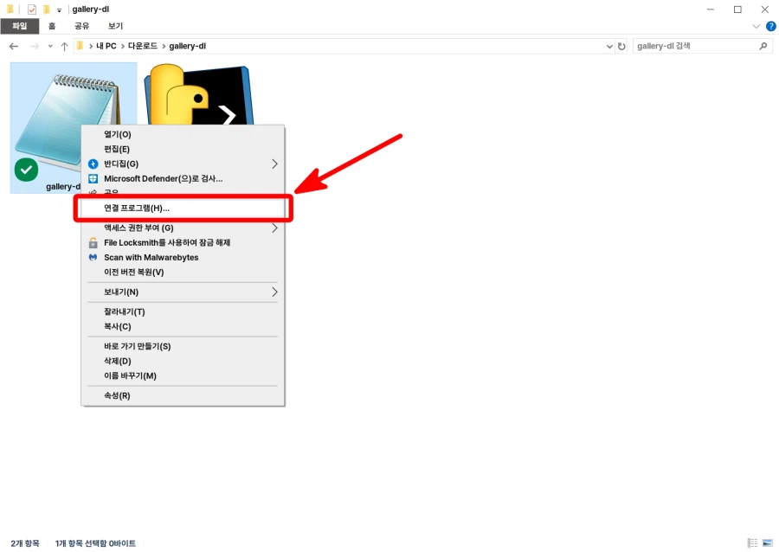Viewport: 779px width, 552px height.
Task: Switch to details view icon in status bar
Action: click(x=753, y=543)
